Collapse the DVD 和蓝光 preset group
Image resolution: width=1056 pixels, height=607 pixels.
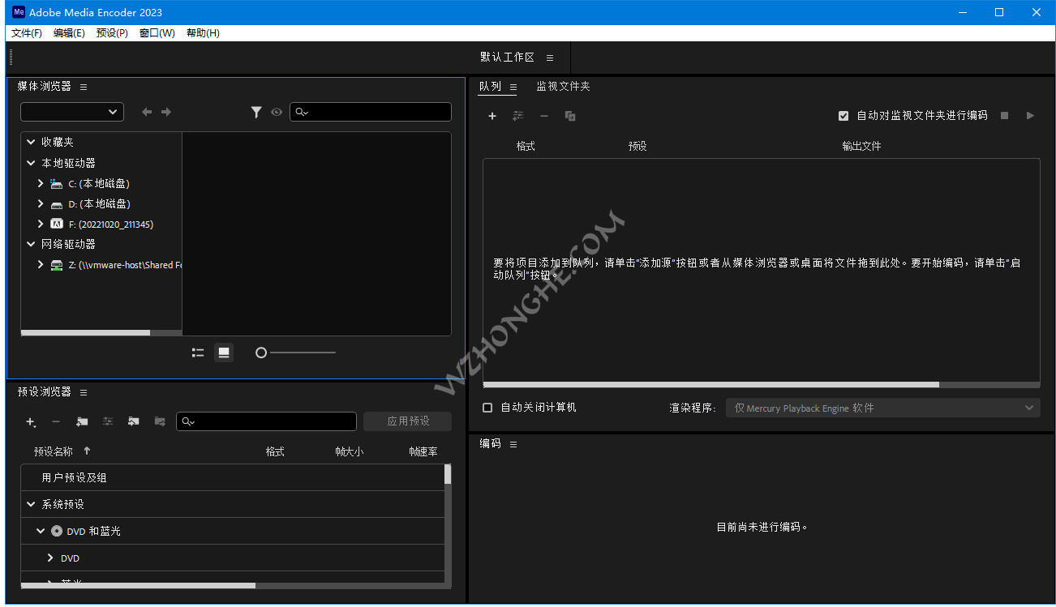[39, 531]
